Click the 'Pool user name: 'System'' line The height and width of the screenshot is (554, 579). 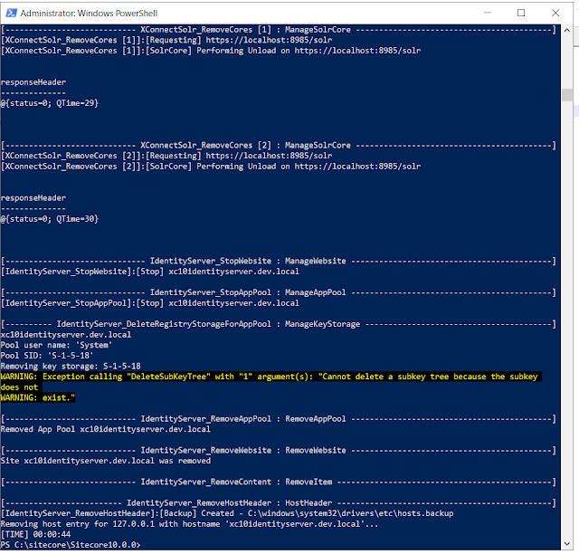pos(56,345)
